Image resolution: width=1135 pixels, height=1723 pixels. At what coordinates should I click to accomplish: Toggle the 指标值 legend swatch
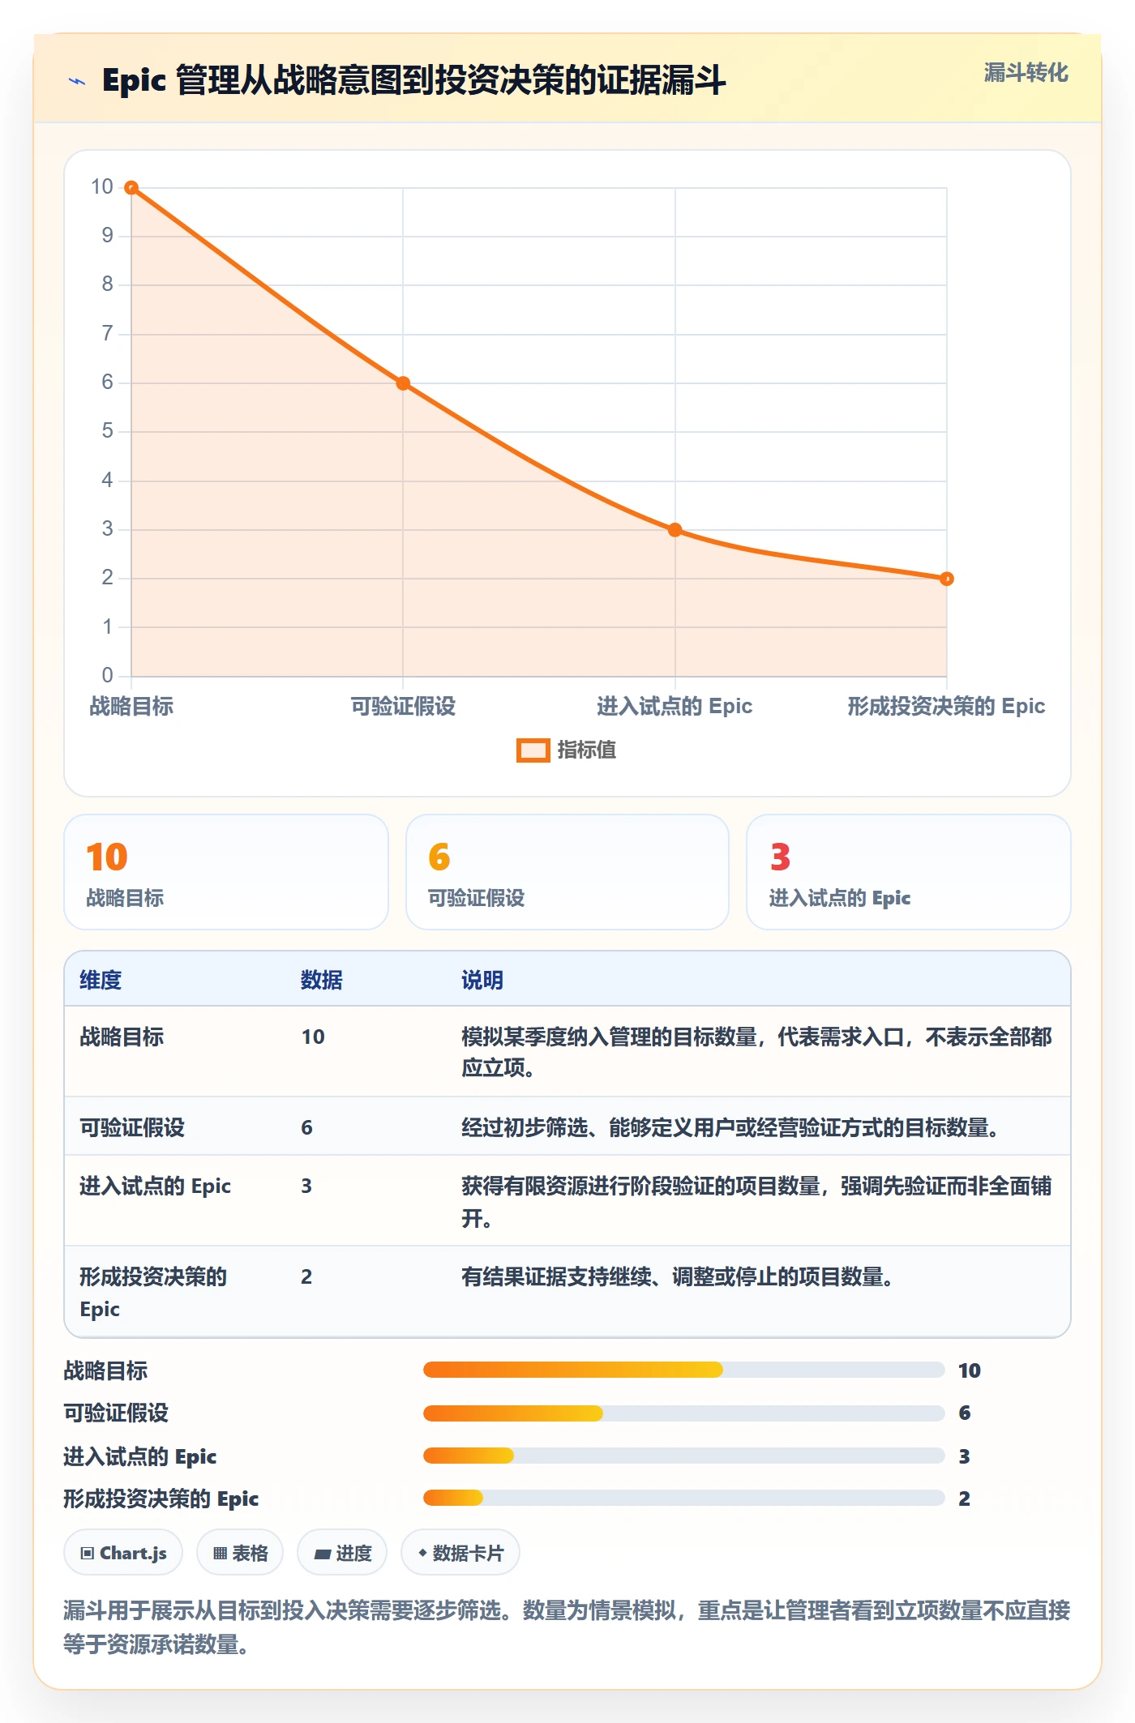(x=533, y=750)
